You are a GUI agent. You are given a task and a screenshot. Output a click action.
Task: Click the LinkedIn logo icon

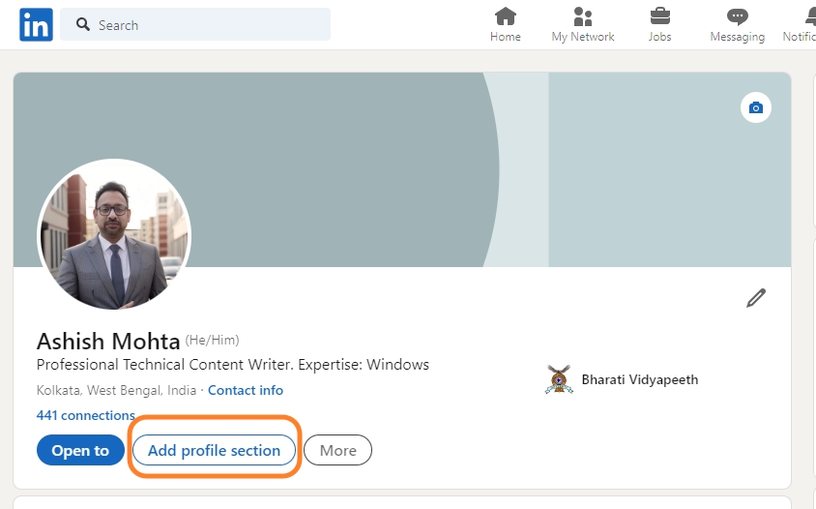(36, 24)
